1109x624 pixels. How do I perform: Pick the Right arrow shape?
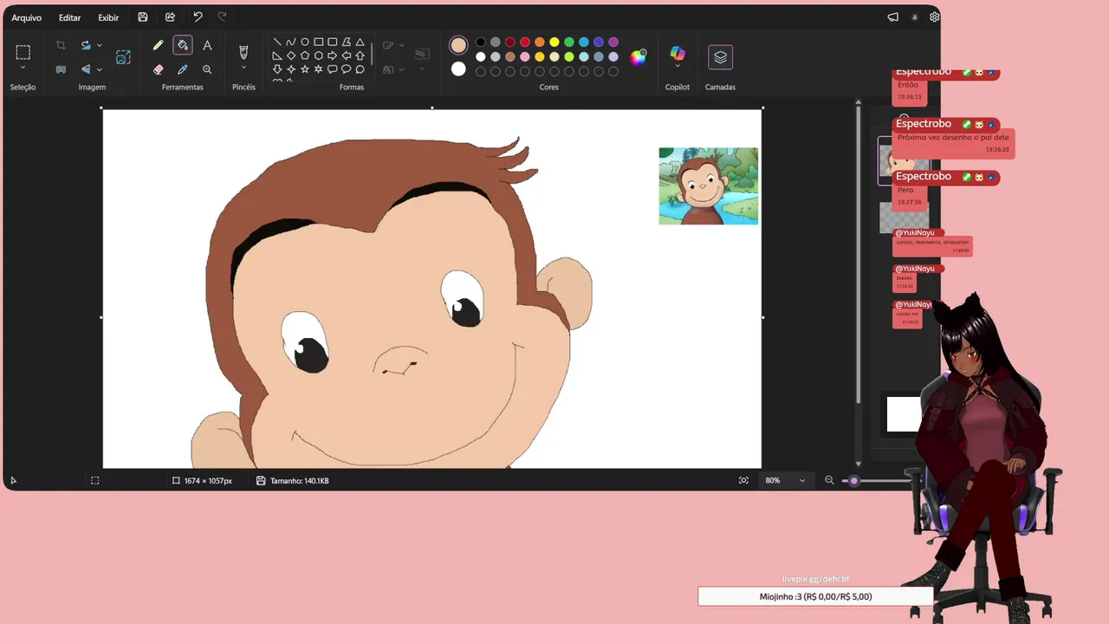pos(333,55)
